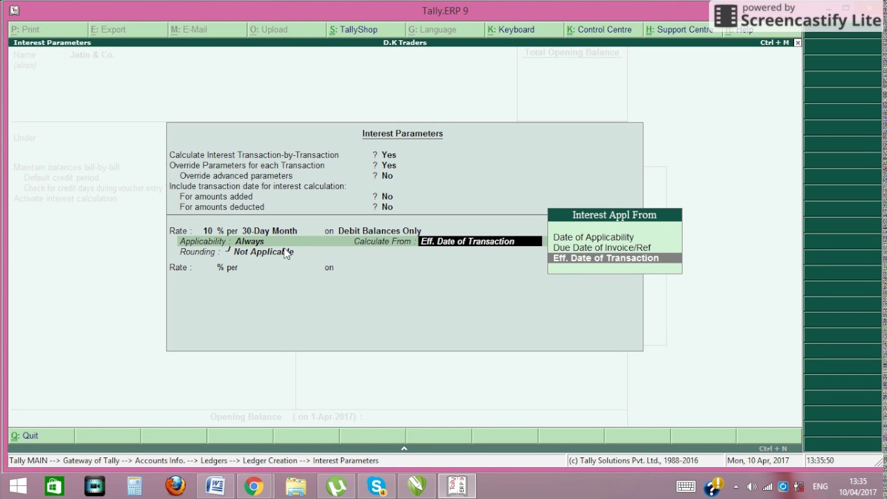Click the volume speaker tray icon
Image resolution: width=887 pixels, height=499 pixels.
[752, 487]
